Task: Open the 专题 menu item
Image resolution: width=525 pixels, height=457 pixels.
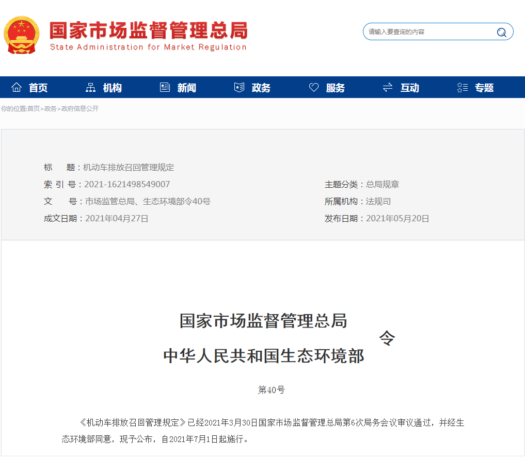Action: 484,87
